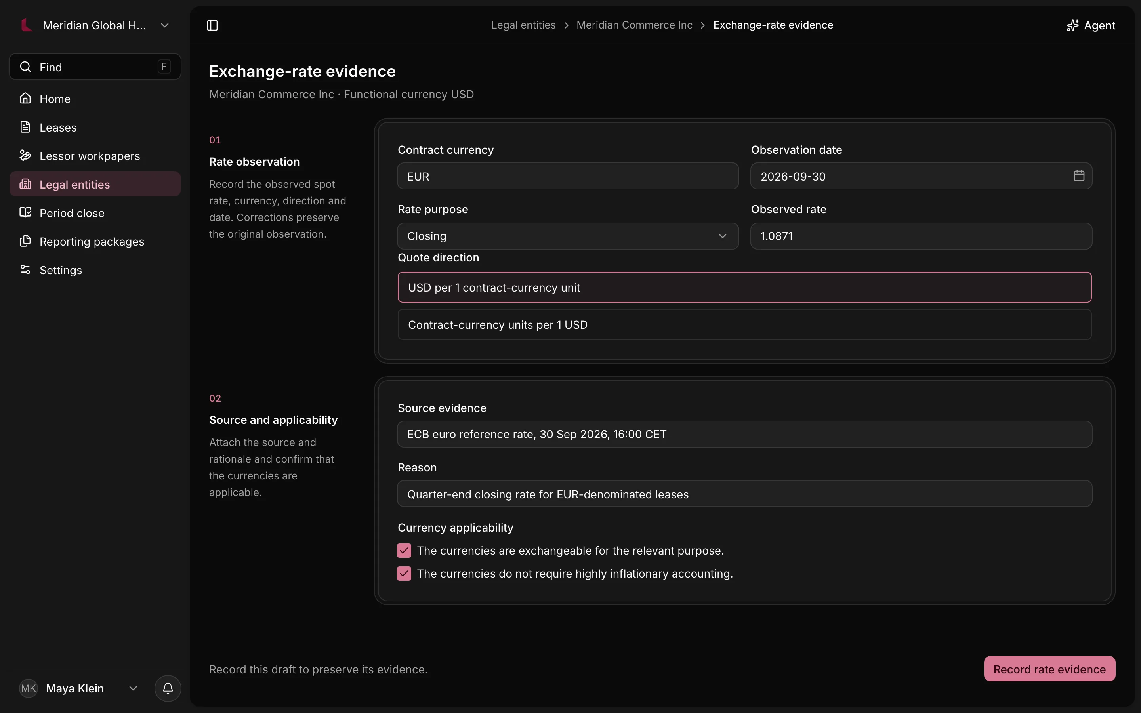Click the Observation date 2026-09-30 field
Screen dimensions: 1141x713
click(x=921, y=176)
